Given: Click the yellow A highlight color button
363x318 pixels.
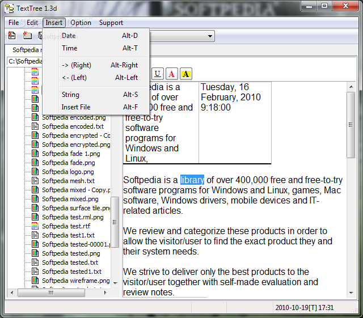Looking at the screenshot, I should tap(185, 74).
